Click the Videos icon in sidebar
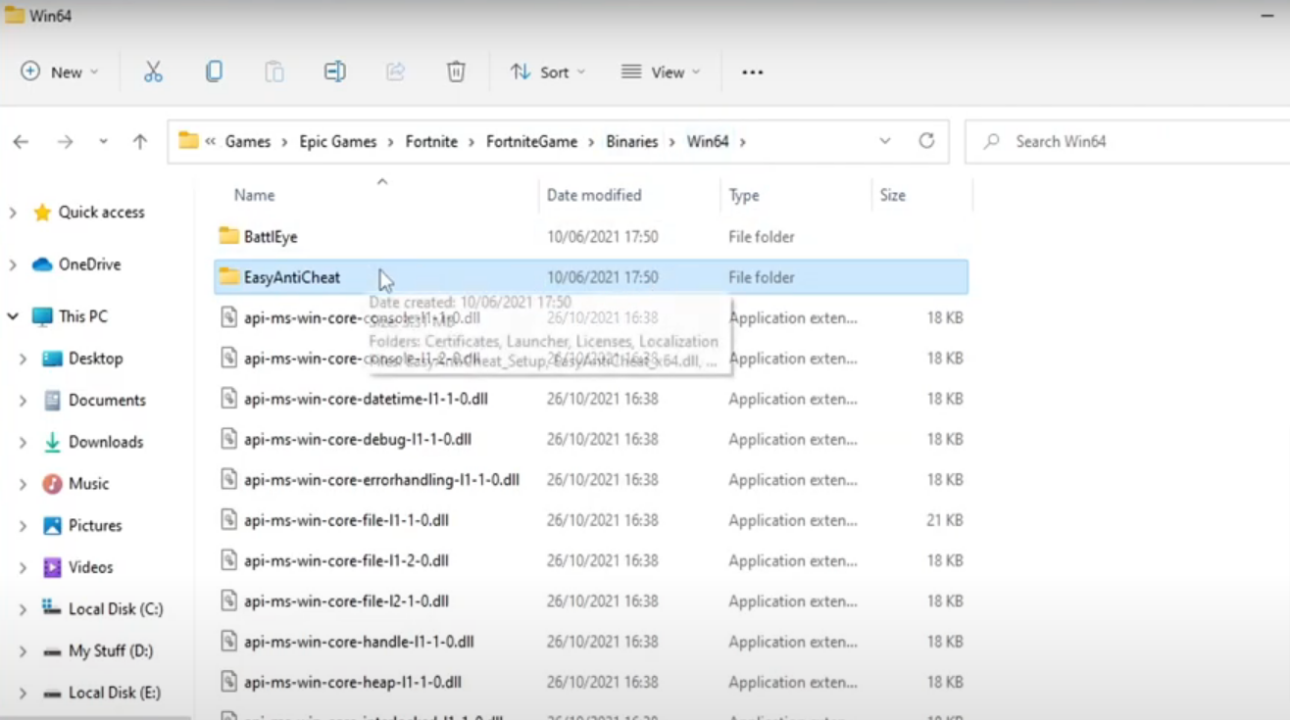The height and width of the screenshot is (720, 1290). click(53, 567)
